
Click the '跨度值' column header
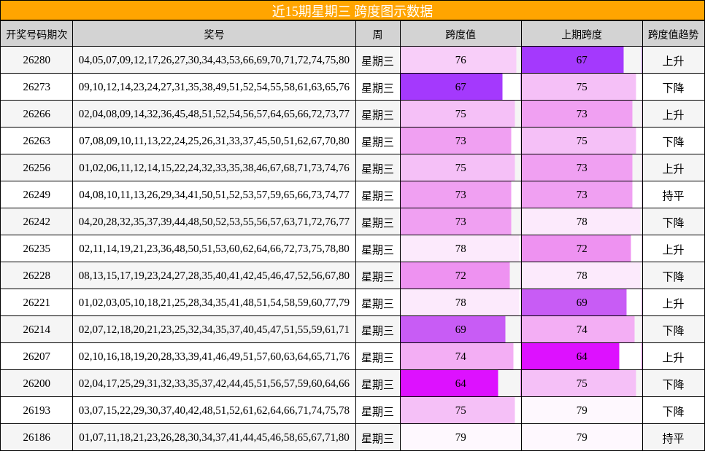[461, 34]
